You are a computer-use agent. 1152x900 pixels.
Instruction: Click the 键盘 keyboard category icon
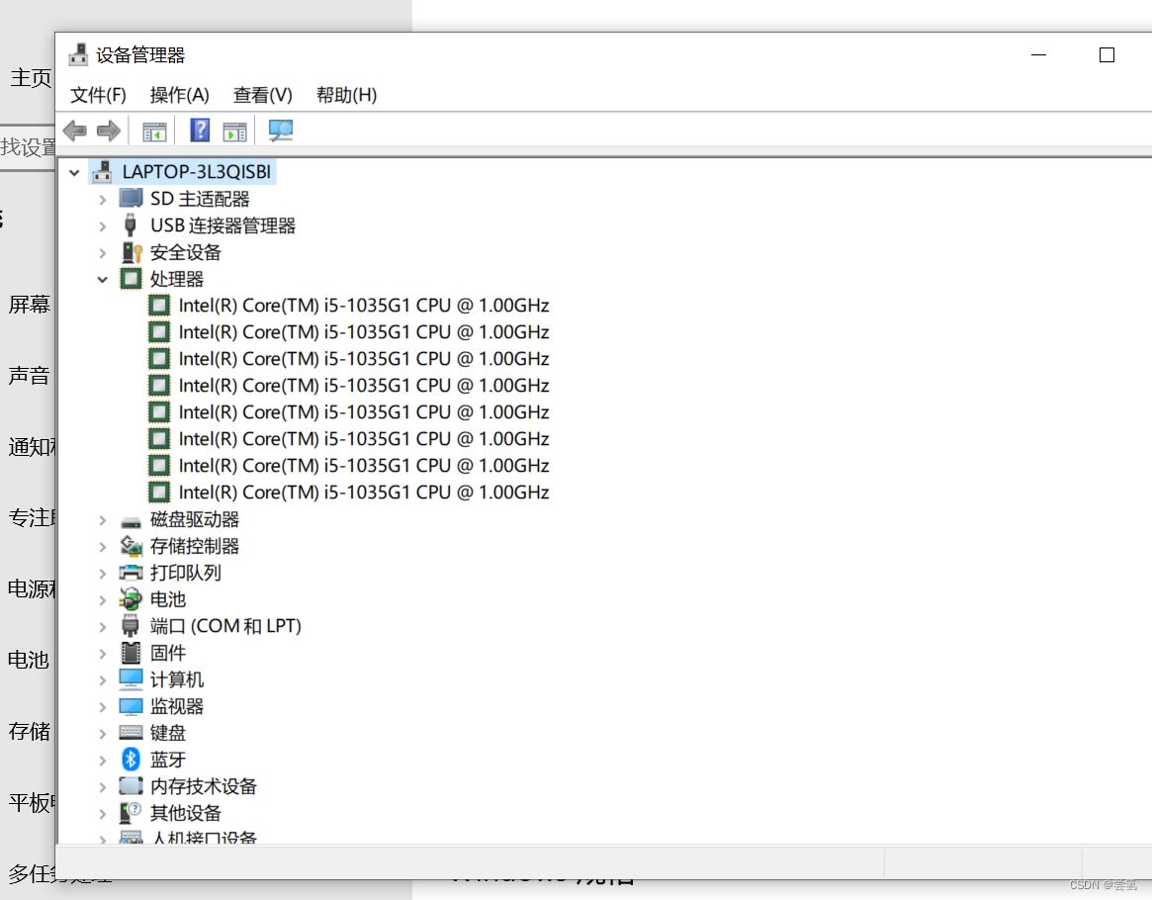pos(132,732)
